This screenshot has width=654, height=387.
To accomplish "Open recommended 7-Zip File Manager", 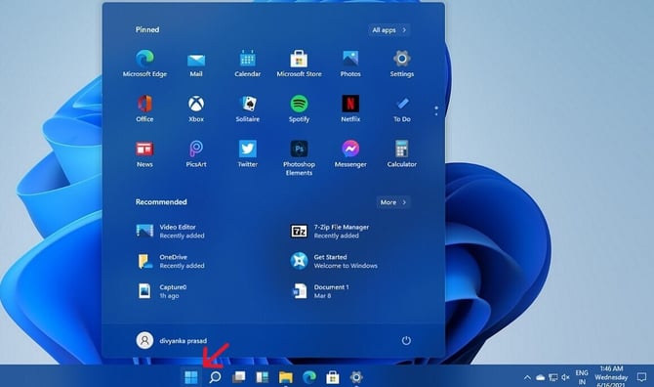I will point(330,232).
